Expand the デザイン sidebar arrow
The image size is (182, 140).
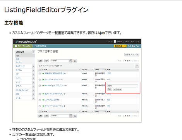(x=33, y=86)
